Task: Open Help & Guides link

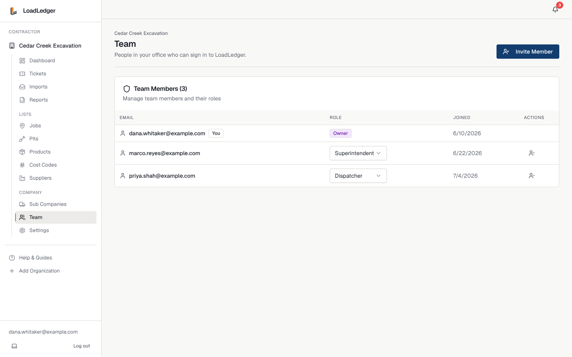Action: tap(50, 258)
